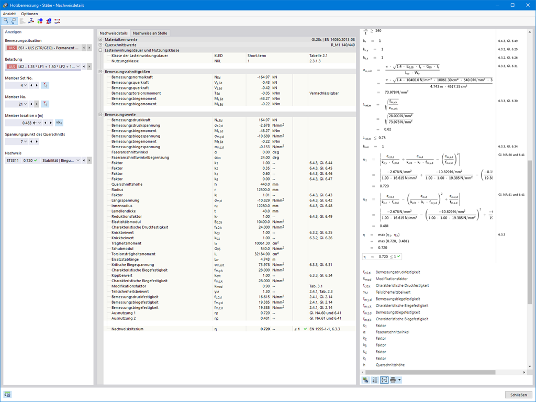Go to next Nachweis
The width and height of the screenshot is (536, 402).
[90, 160]
